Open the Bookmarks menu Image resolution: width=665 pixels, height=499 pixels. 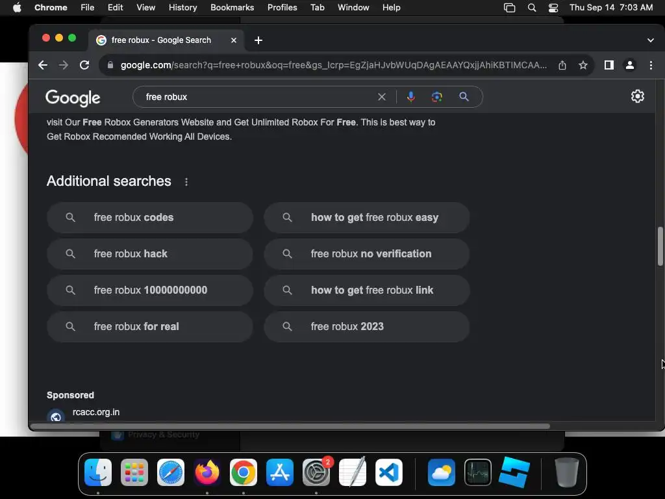(x=232, y=8)
